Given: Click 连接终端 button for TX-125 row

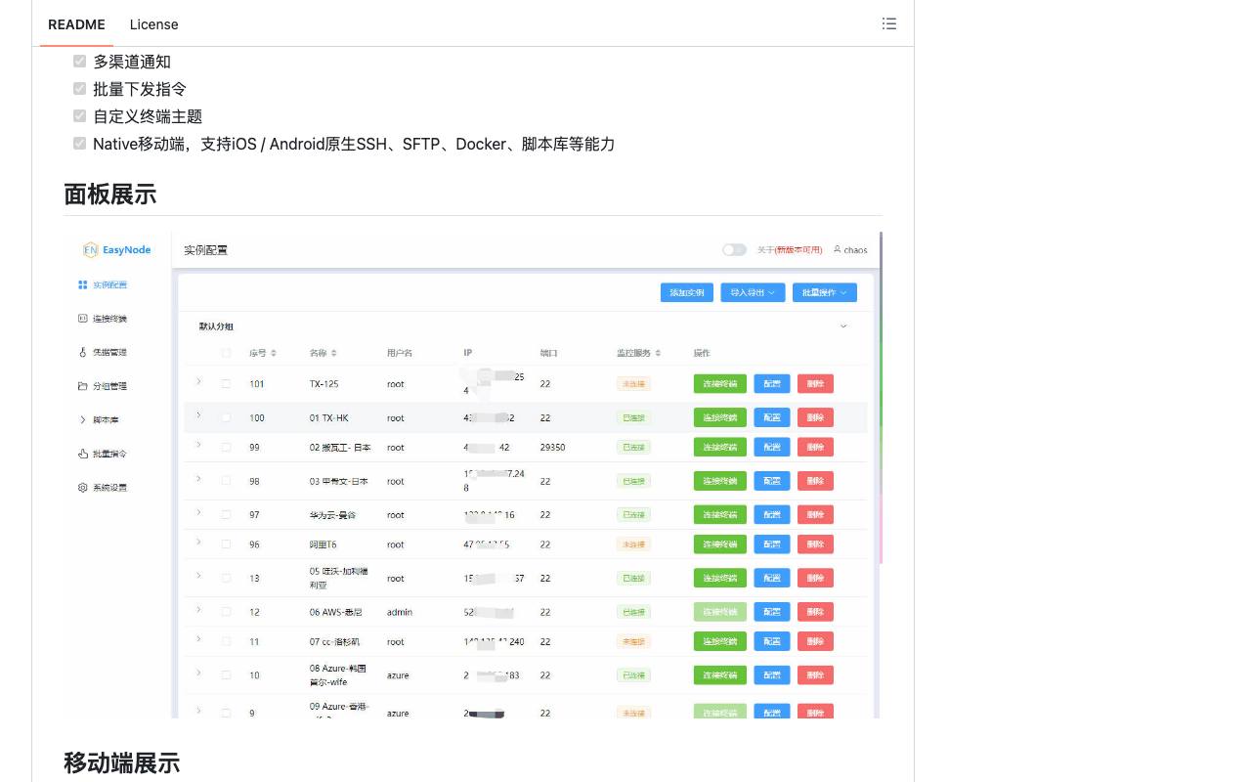Looking at the screenshot, I should tap(720, 384).
